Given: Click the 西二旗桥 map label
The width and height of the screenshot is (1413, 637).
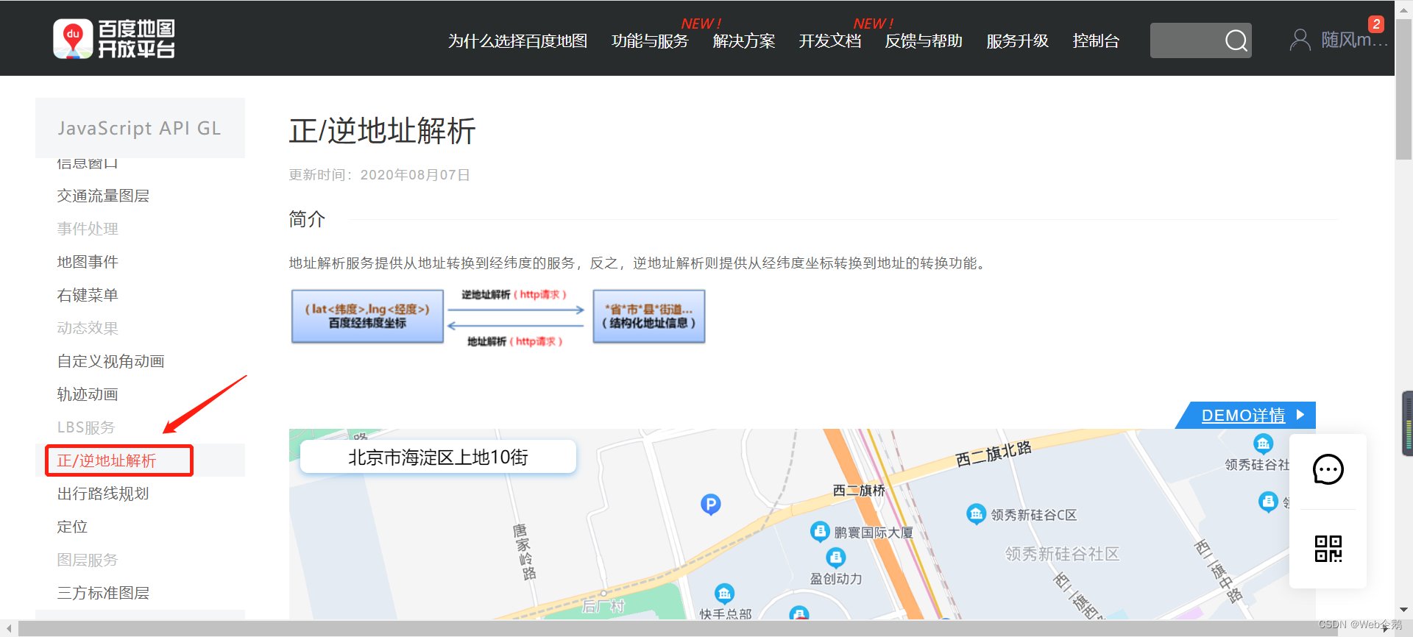Looking at the screenshot, I should pyautogui.click(x=858, y=490).
